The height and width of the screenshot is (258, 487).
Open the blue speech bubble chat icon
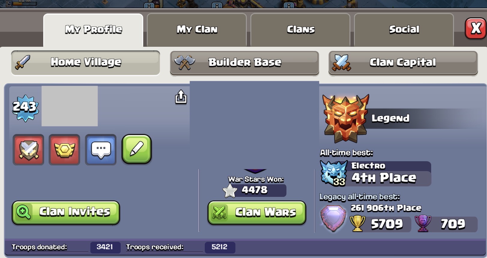(101, 150)
